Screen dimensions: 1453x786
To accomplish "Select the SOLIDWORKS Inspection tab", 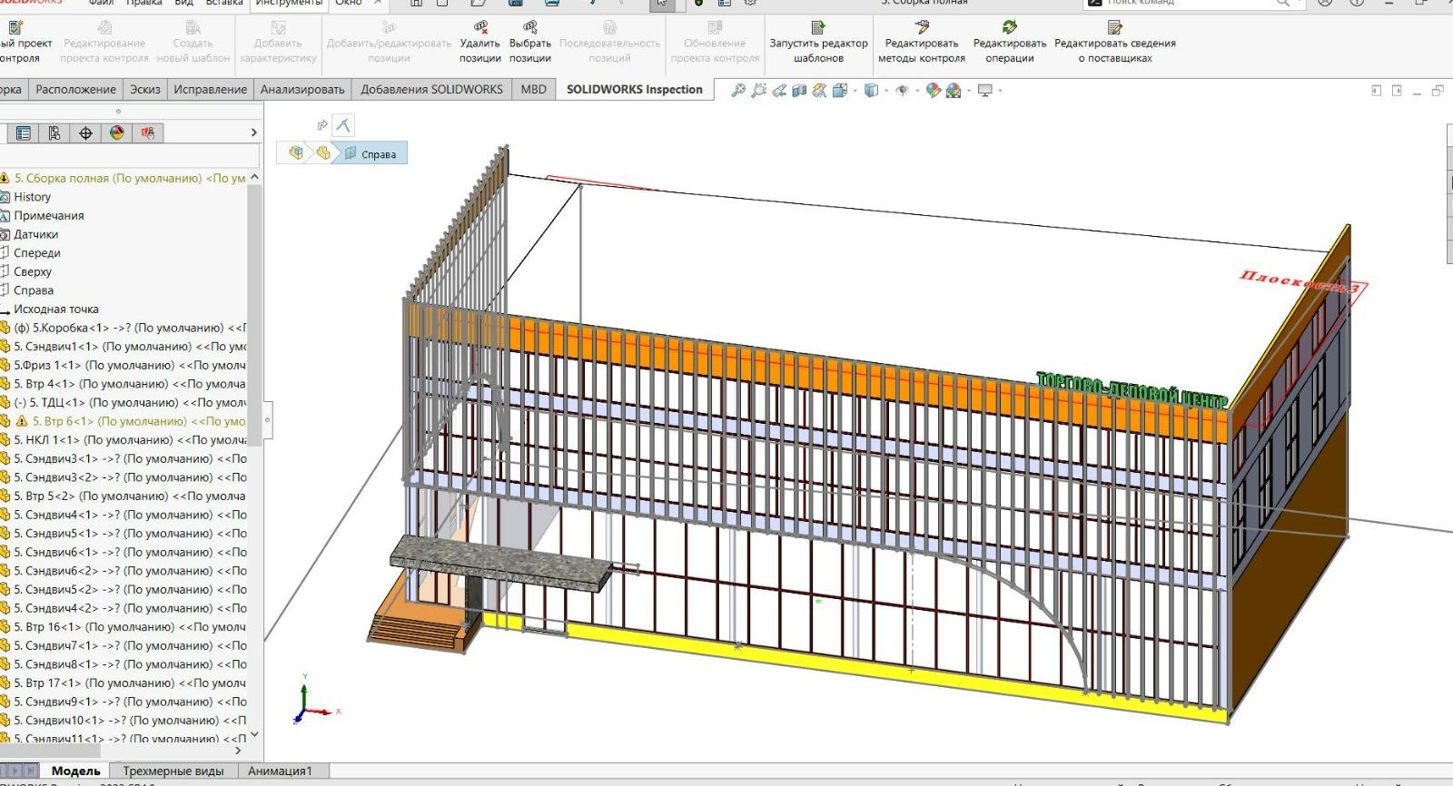I will [635, 89].
